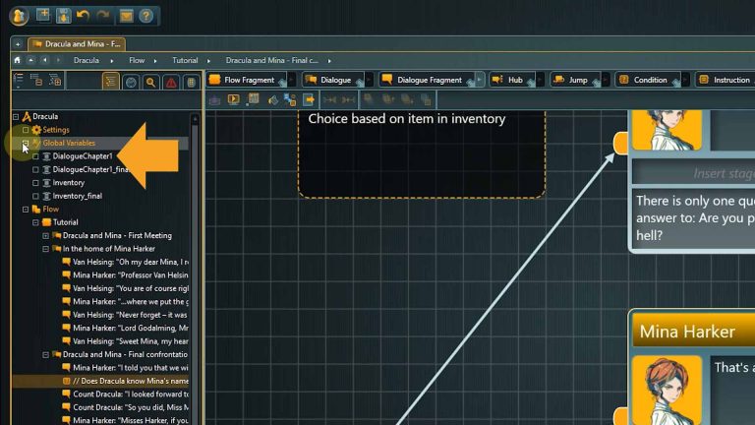Collapse the Dracula project root node
This screenshot has width=755, height=425.
click(16, 117)
